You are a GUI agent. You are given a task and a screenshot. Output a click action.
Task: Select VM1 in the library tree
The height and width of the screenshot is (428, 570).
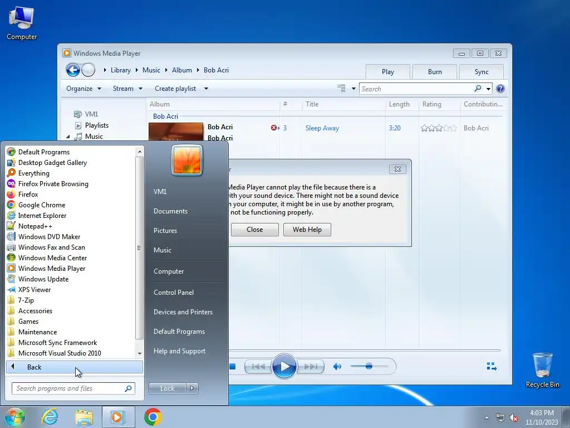coord(91,114)
